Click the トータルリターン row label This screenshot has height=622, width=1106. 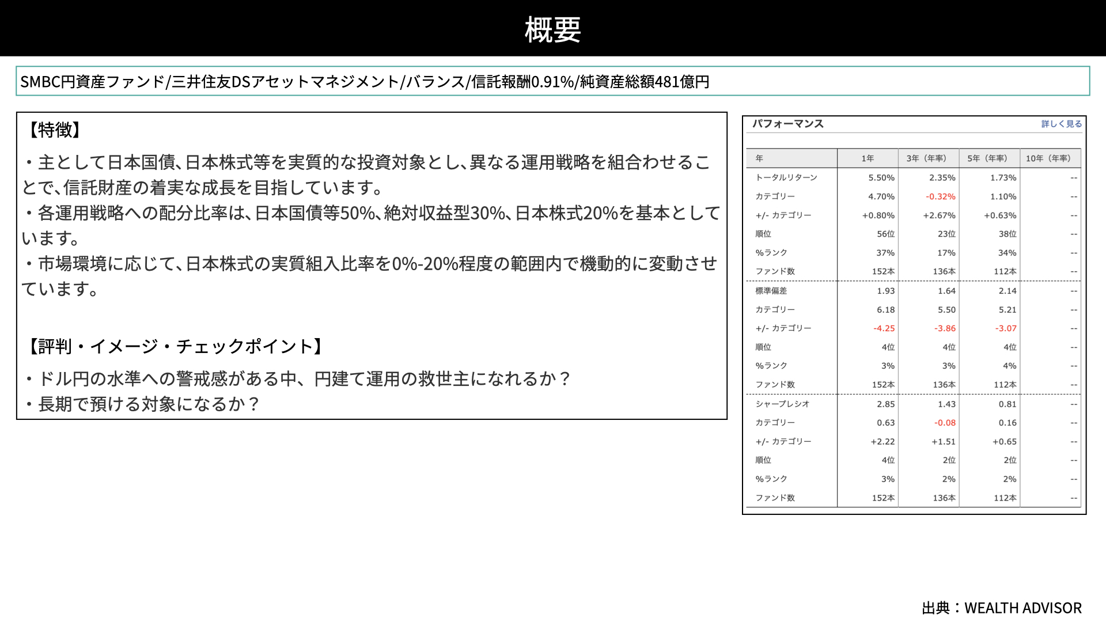pos(786,177)
